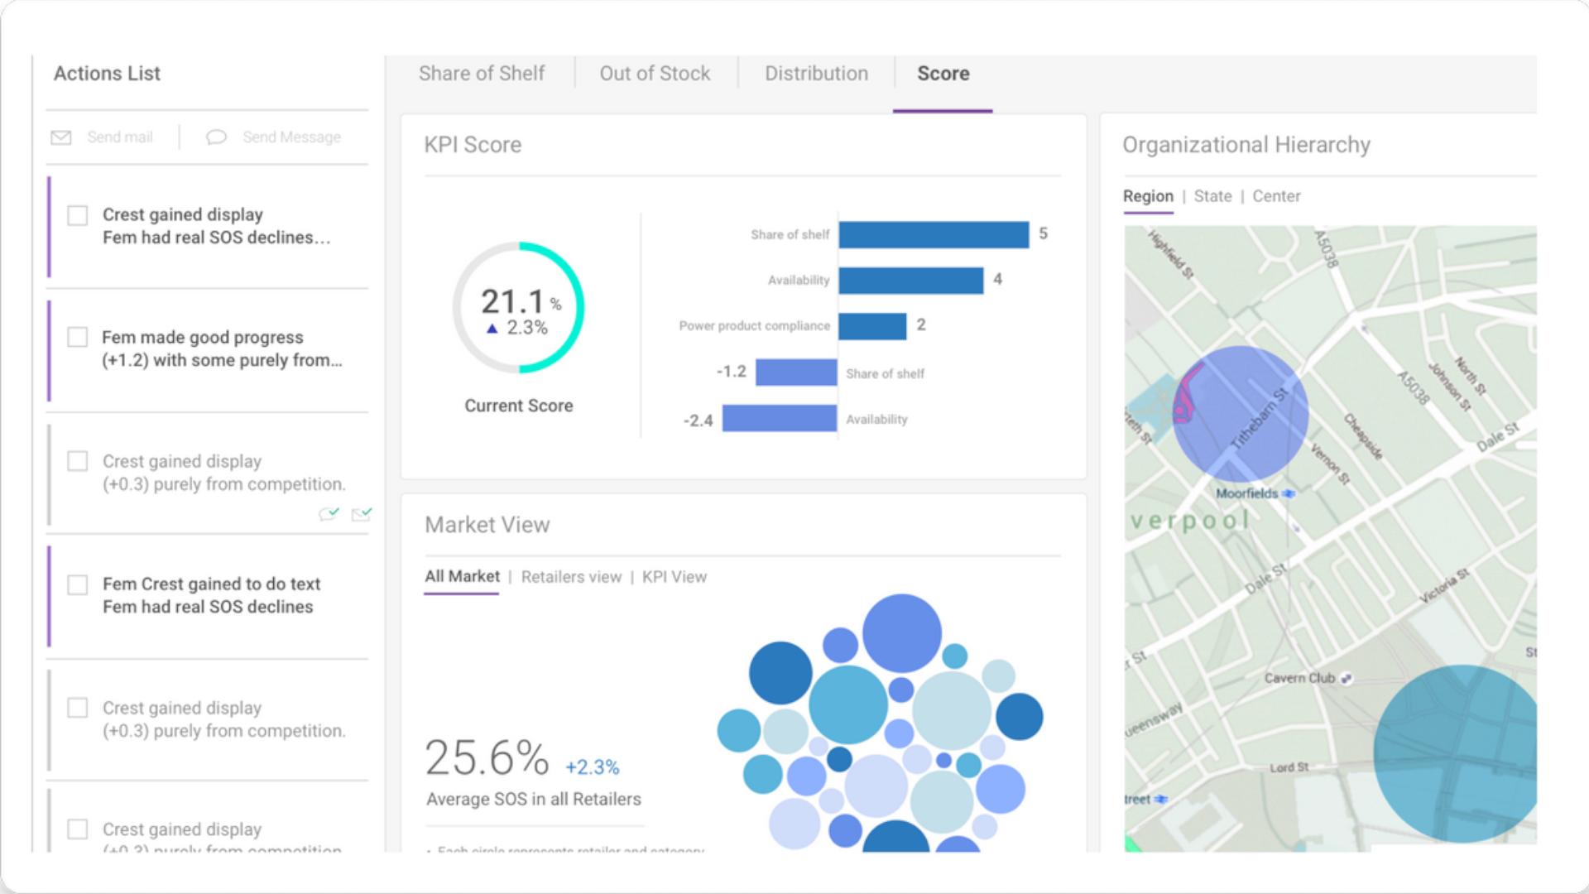Select KPI View in Market View
1589x894 pixels.
[x=674, y=577]
